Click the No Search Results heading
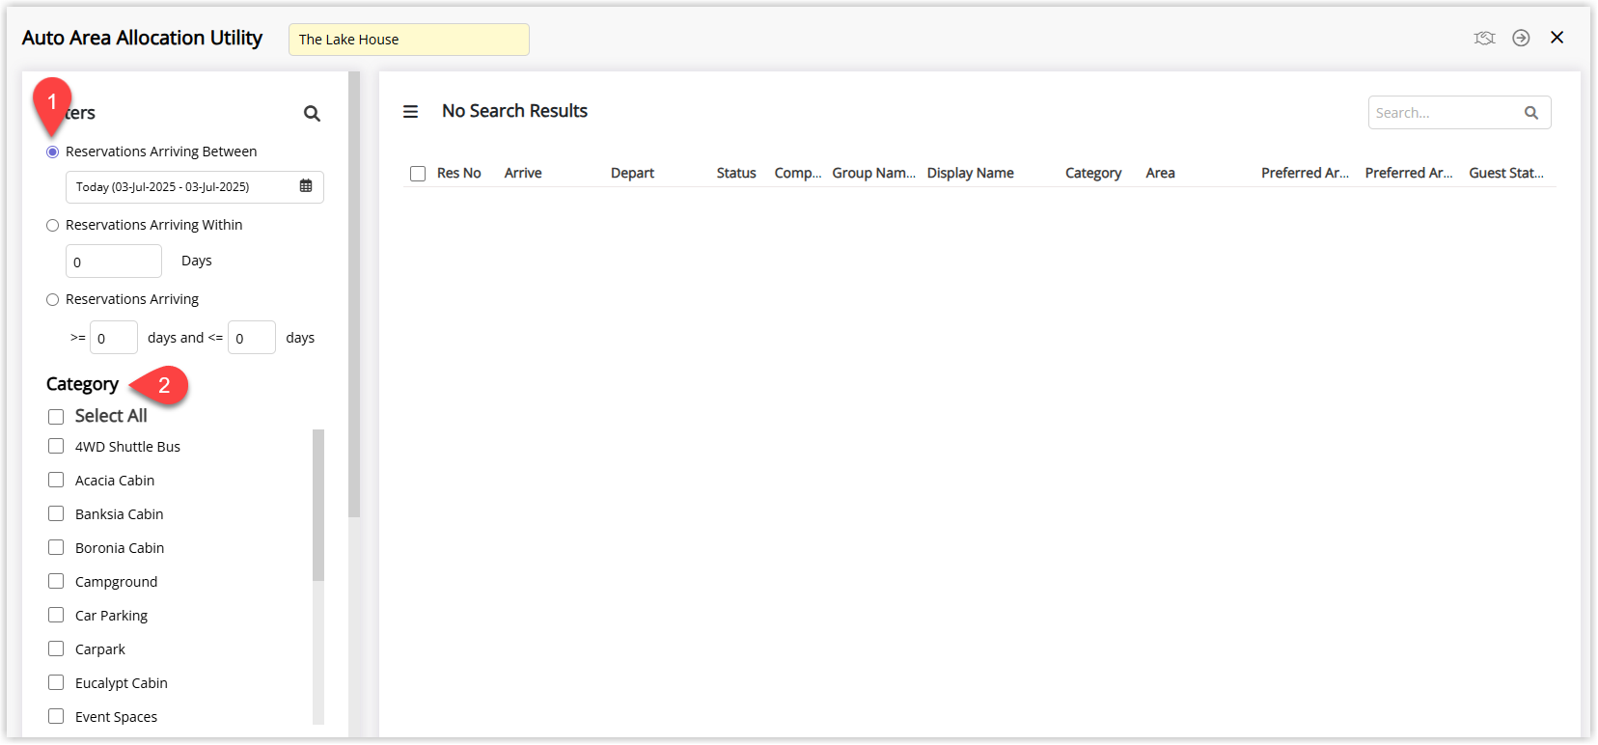Image resolution: width=1598 pixels, height=745 pixels. [x=514, y=111]
